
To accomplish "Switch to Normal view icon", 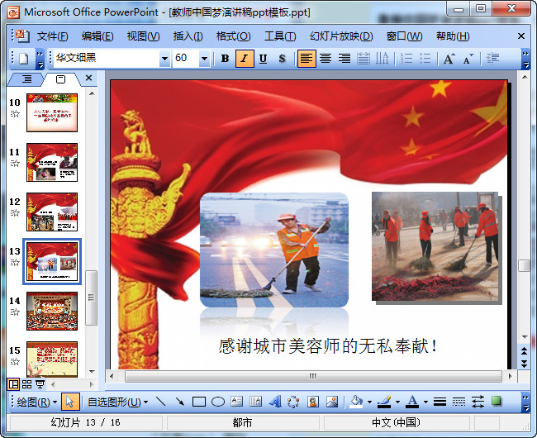I will 13,384.
